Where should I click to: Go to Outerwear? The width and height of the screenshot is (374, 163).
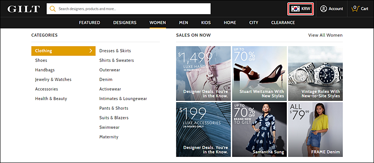click(110, 70)
